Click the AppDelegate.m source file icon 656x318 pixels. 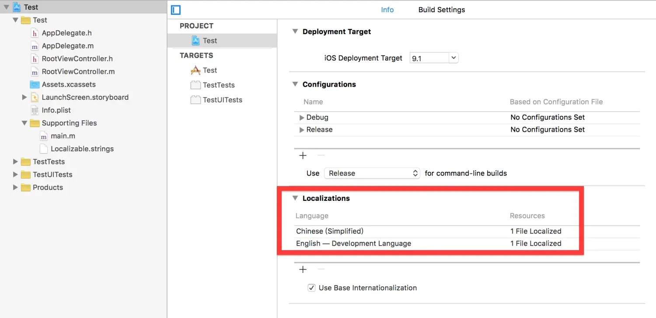click(35, 46)
